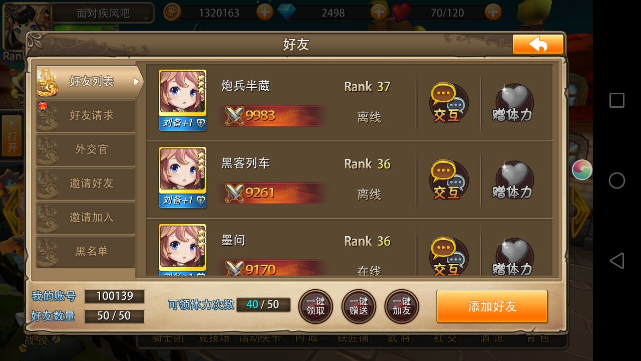This screenshot has height=361, width=641.
Task: Tap the plus icon beside gold coins
Action: click(x=264, y=12)
